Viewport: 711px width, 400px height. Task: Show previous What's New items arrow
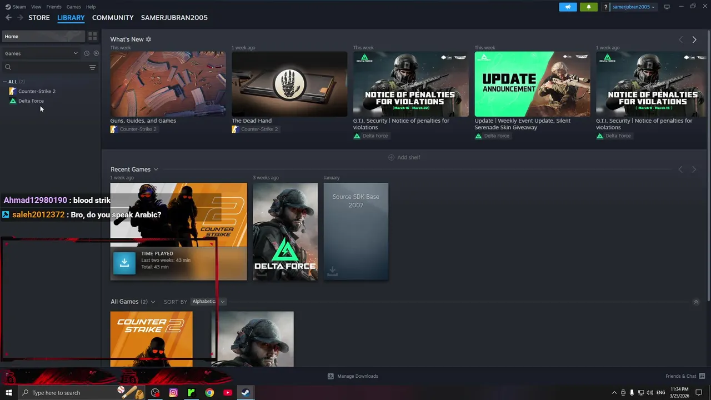[x=680, y=39]
